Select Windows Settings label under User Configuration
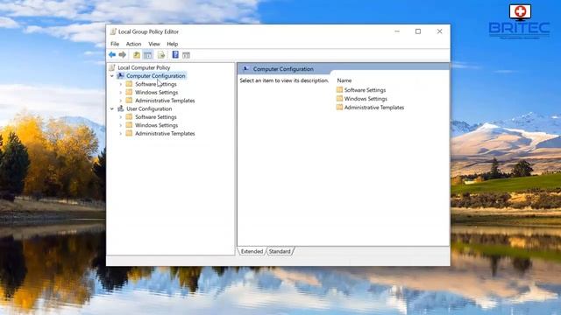Image resolution: width=561 pixels, height=315 pixels. point(156,125)
